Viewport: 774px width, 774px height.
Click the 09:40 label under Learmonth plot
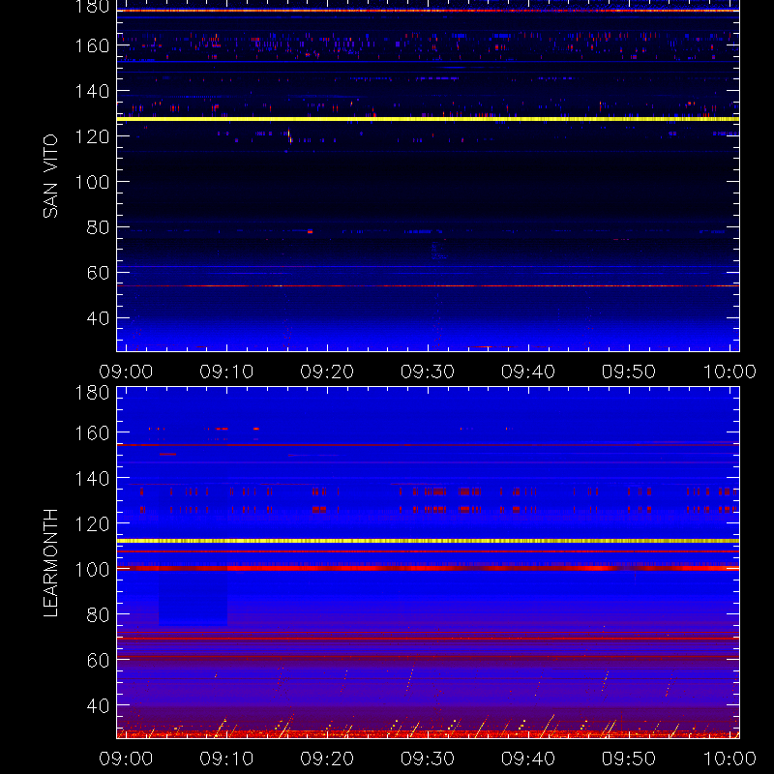tap(528, 759)
